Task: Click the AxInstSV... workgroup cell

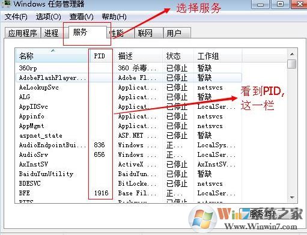Action: coord(216,164)
